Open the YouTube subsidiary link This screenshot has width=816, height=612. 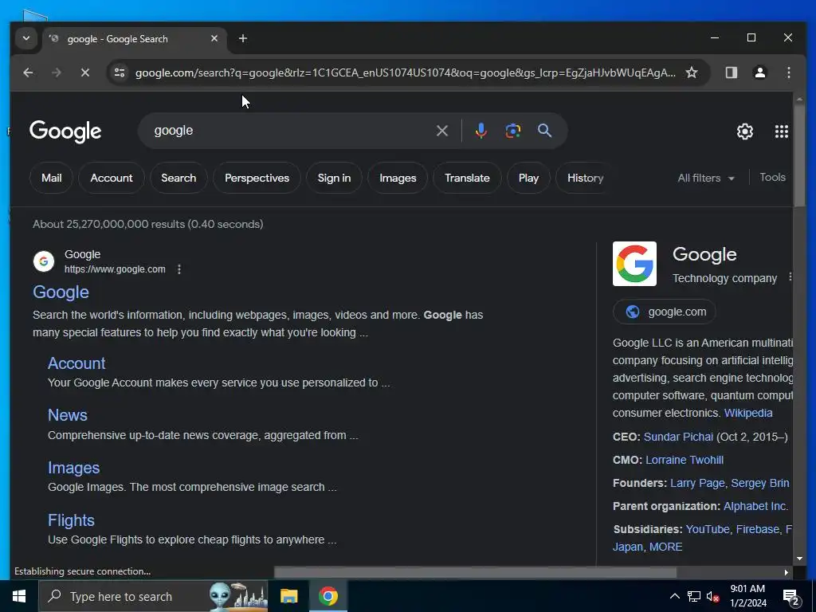coord(708,529)
